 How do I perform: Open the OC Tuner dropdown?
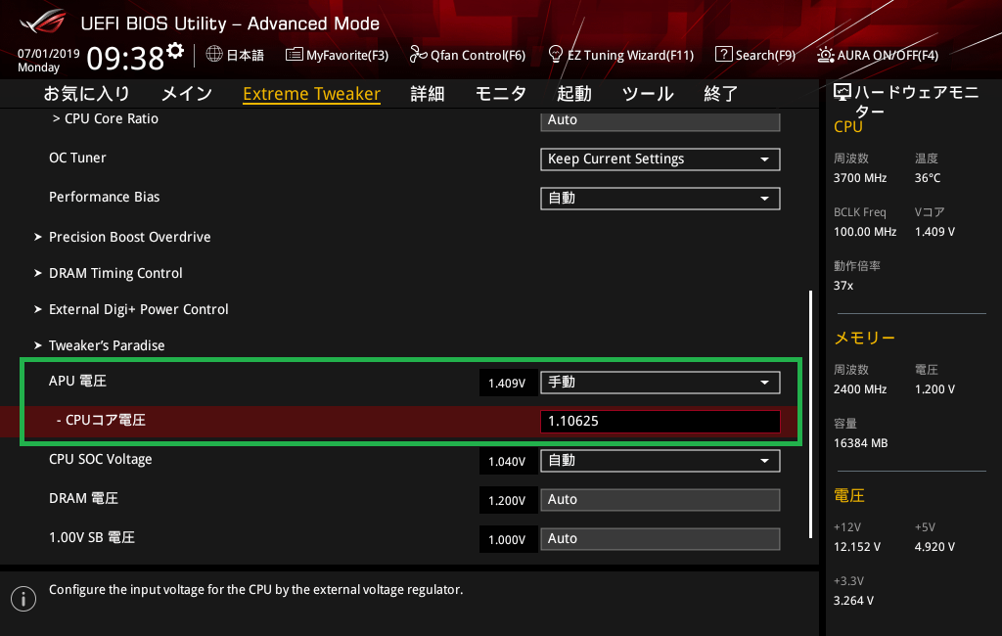click(x=660, y=159)
